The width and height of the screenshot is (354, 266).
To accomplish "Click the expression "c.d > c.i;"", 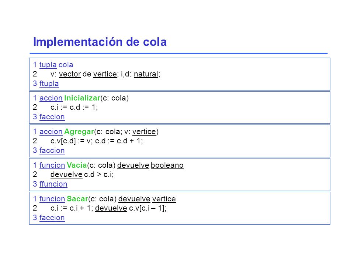I will tap(99, 174).
